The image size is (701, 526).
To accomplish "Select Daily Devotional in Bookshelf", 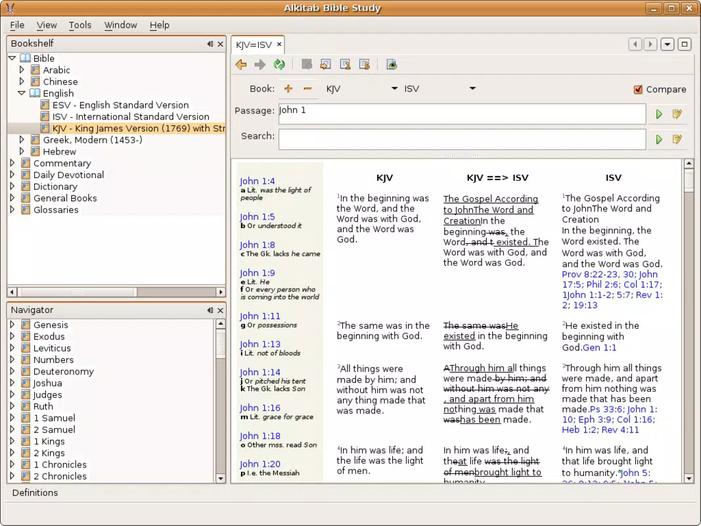I will pyautogui.click(x=68, y=174).
